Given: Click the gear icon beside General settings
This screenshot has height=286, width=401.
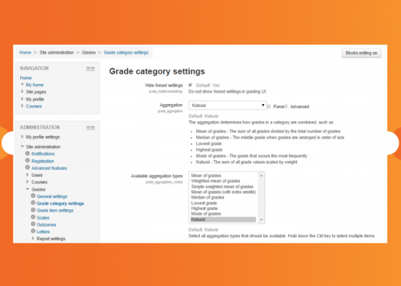Looking at the screenshot, I should coord(33,196).
